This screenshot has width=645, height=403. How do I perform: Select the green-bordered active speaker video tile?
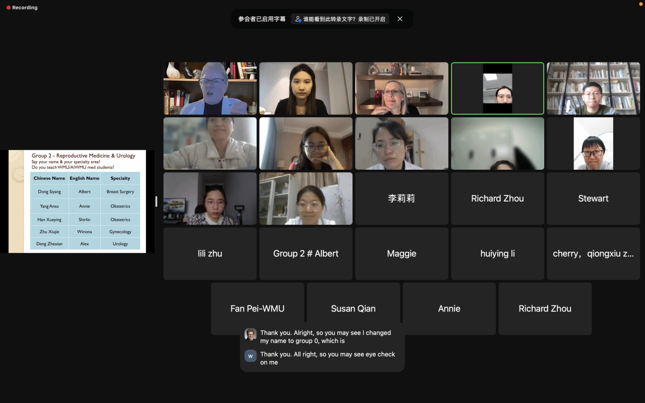tap(497, 89)
